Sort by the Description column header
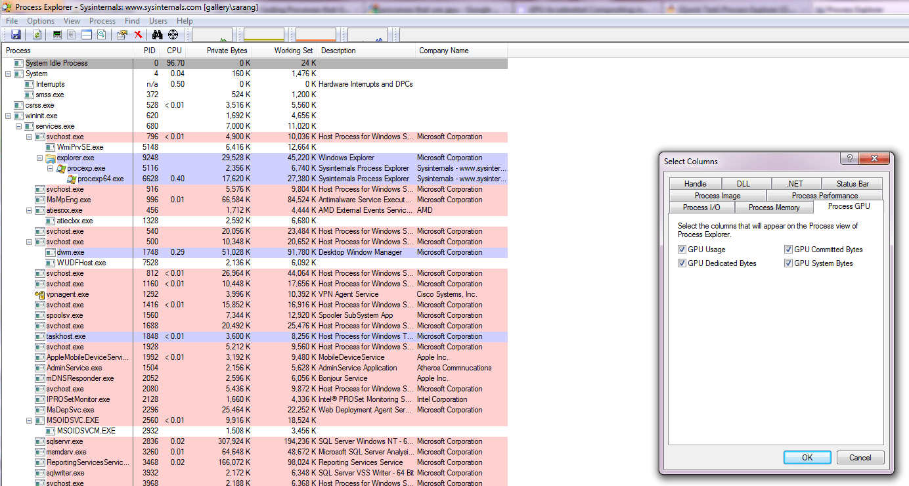The image size is (909, 486). pos(366,51)
